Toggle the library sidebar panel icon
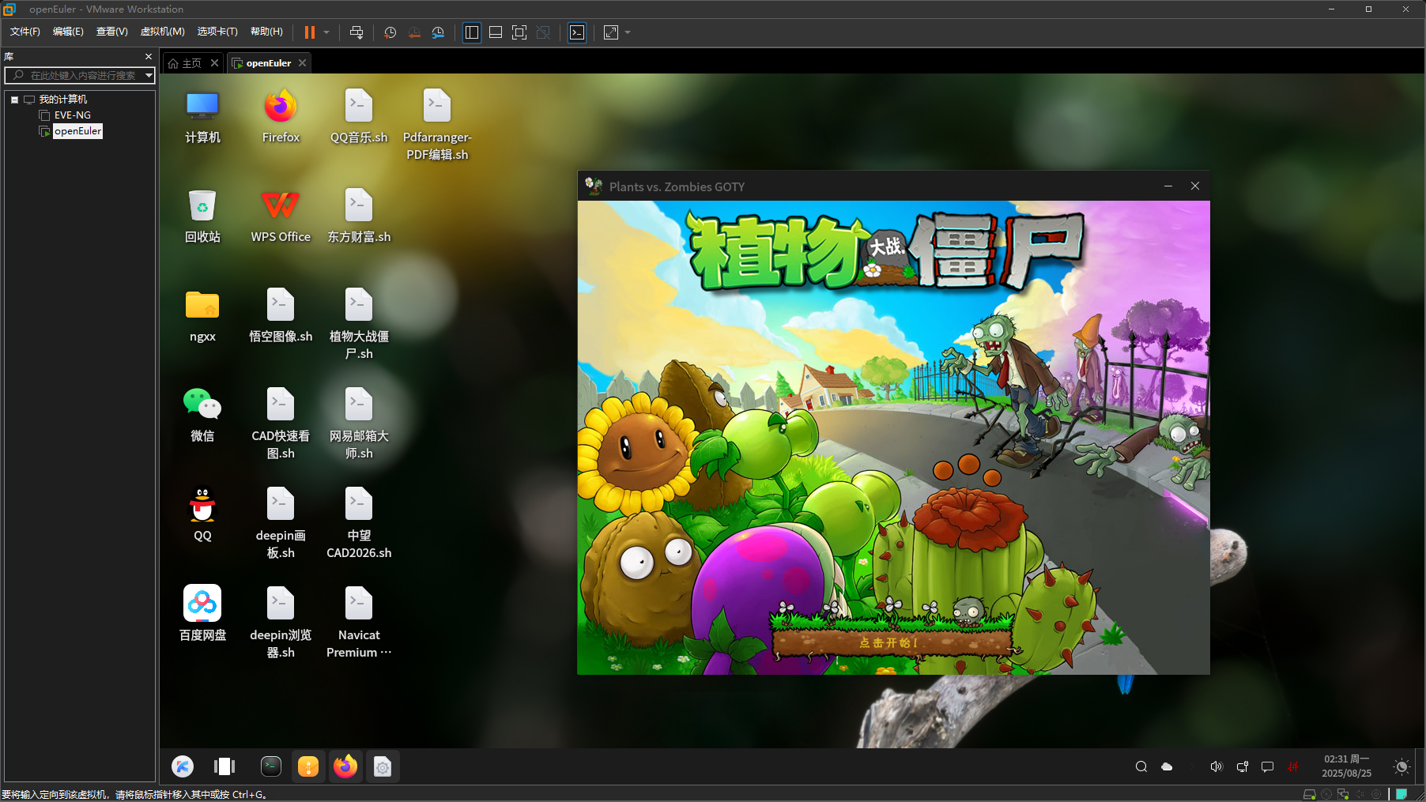 point(472,32)
